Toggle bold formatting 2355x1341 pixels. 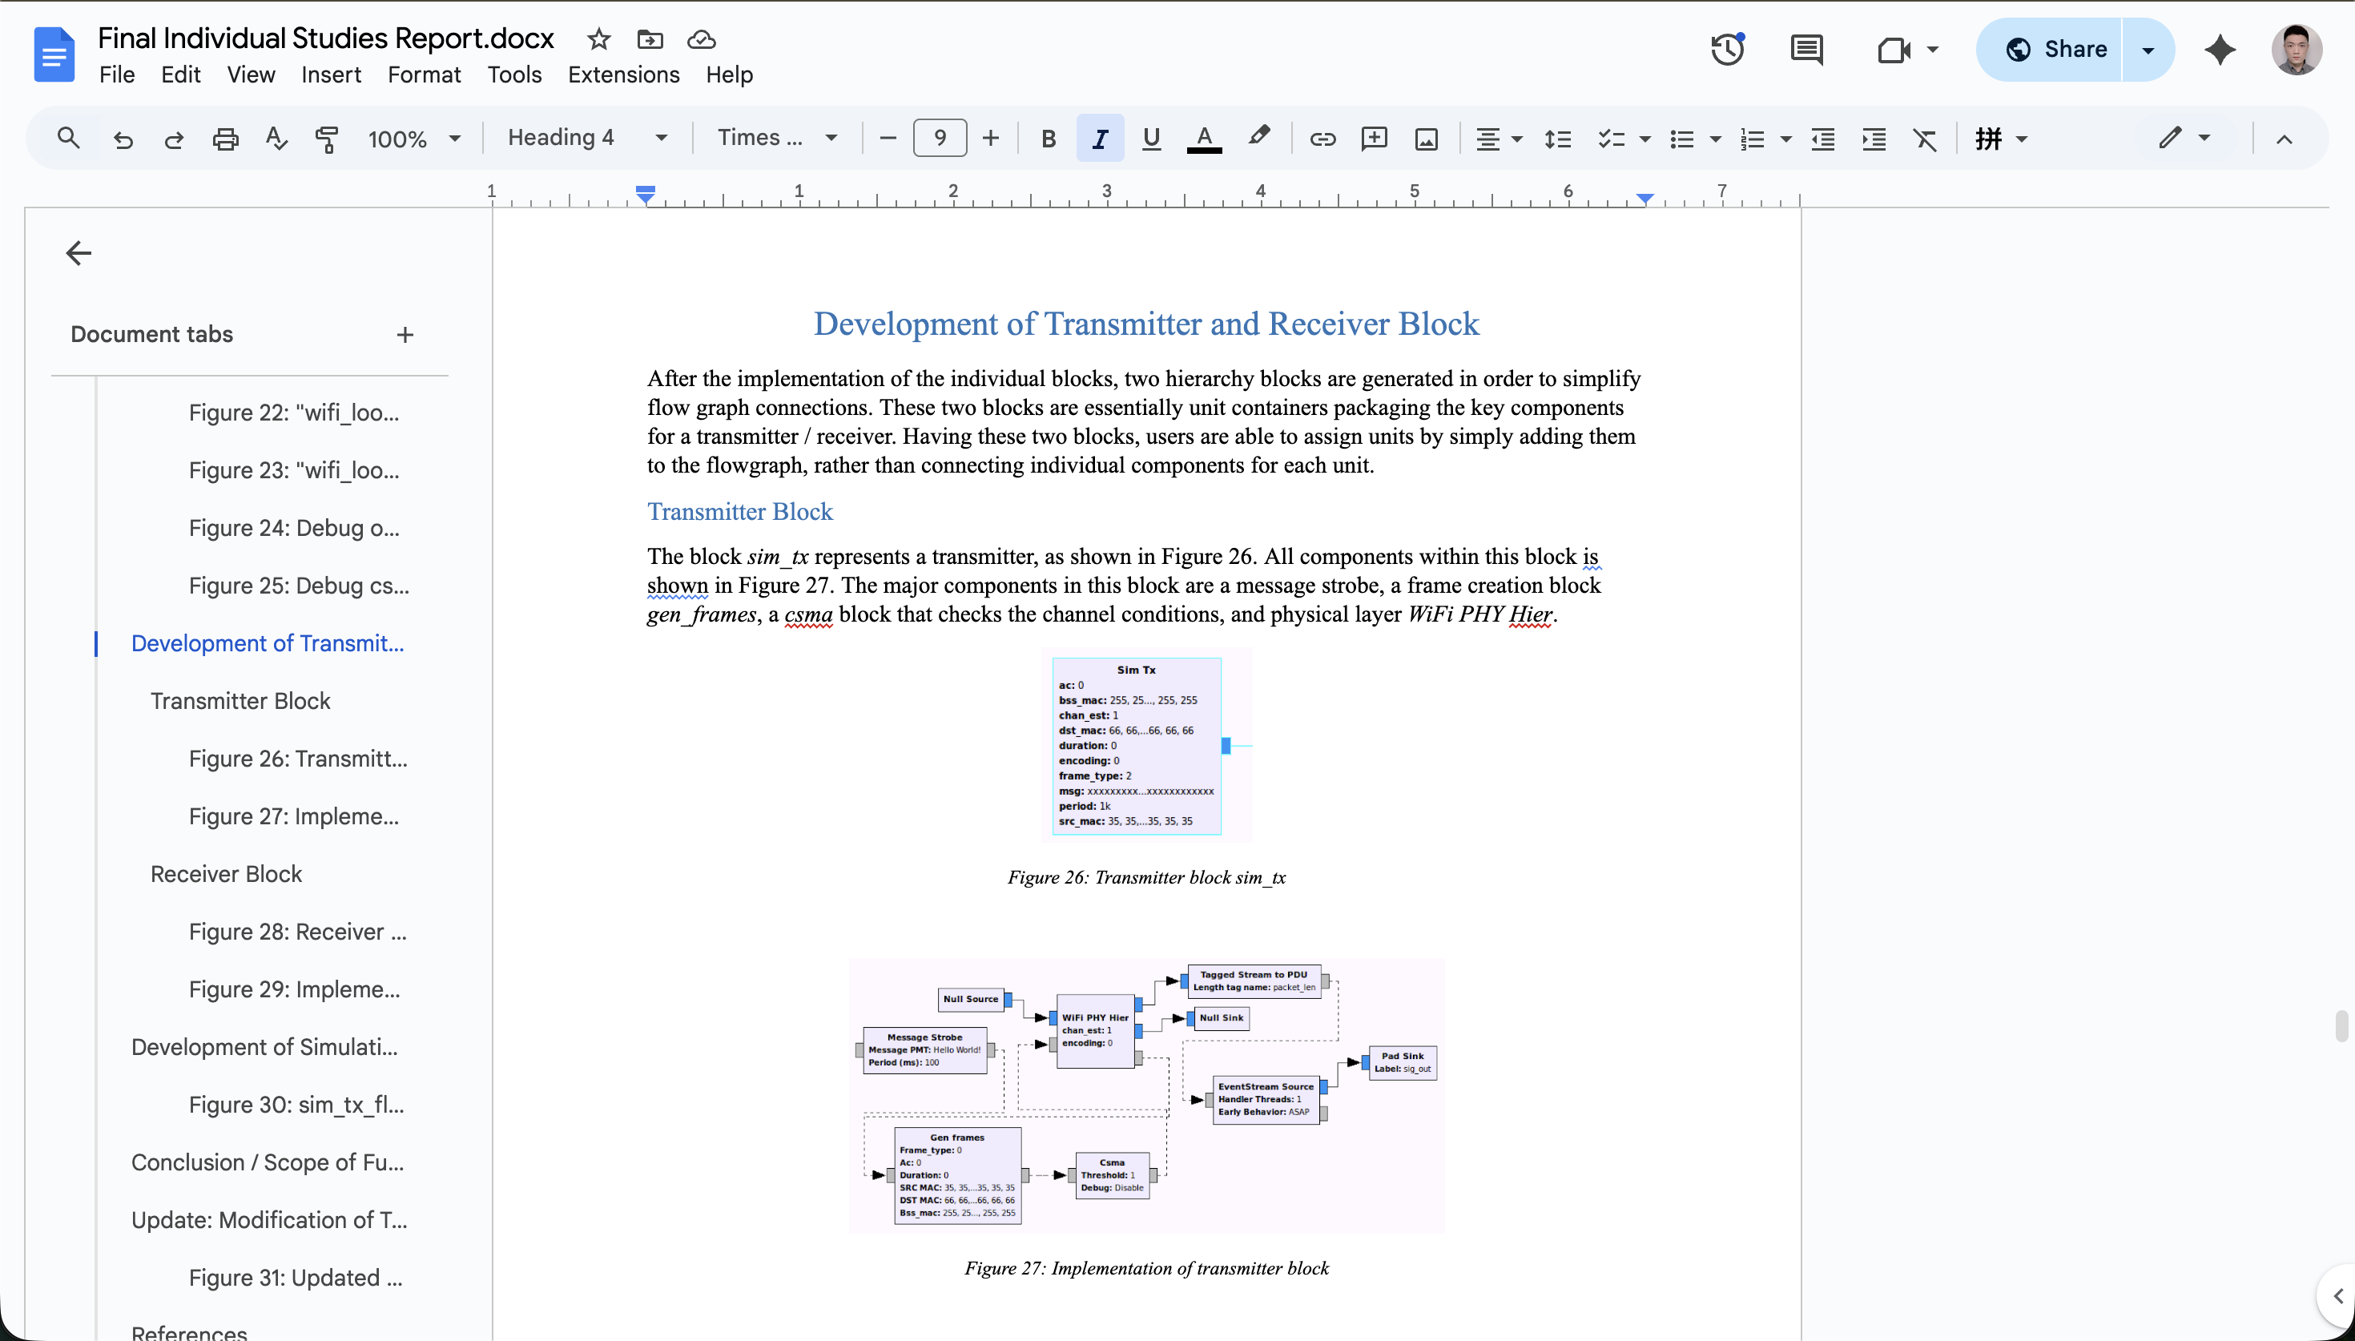coord(1048,139)
